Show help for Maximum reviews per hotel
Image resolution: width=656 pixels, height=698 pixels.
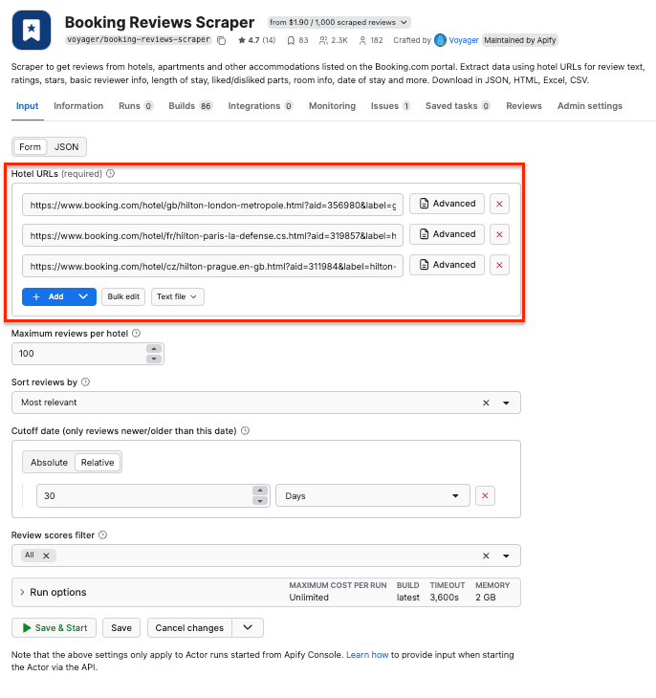click(137, 333)
